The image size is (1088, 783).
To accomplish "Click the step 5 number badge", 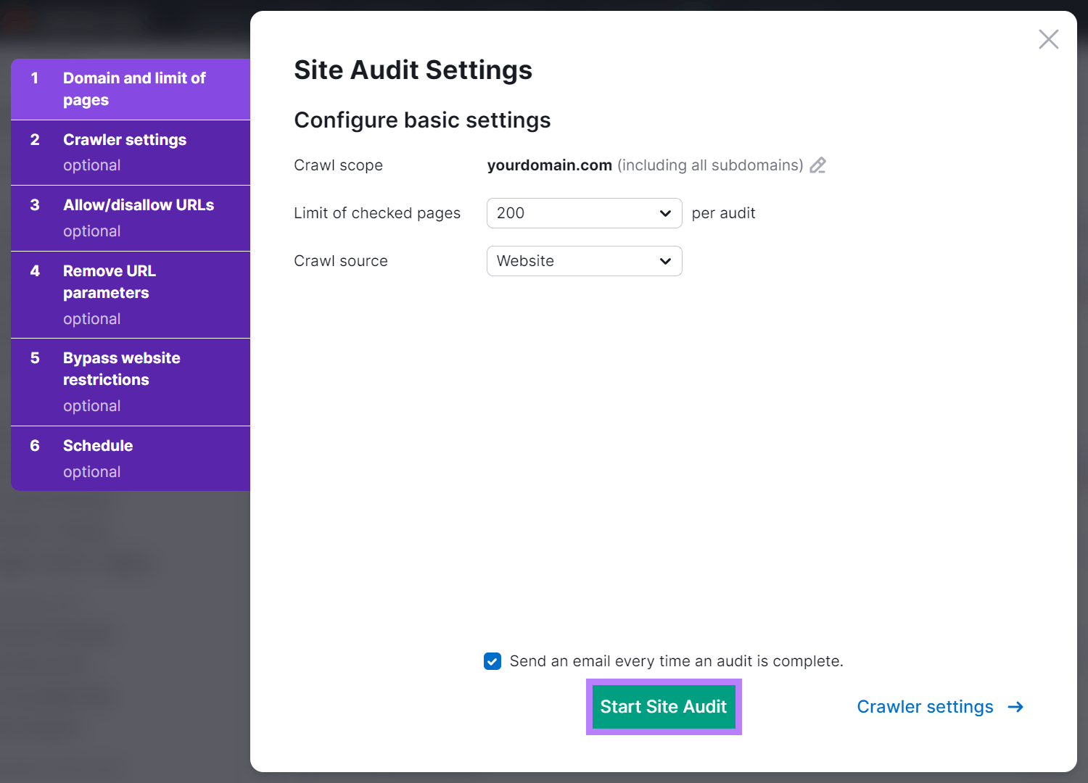I will click(x=35, y=357).
